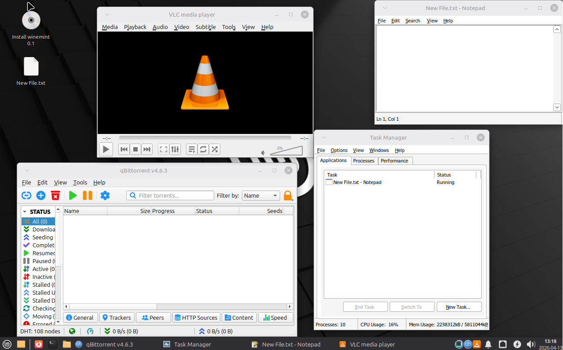
Task: Click the Notepad scrollbar down arrow
Action: coord(557,108)
